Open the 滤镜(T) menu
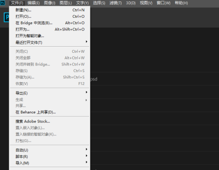 [116, 3]
